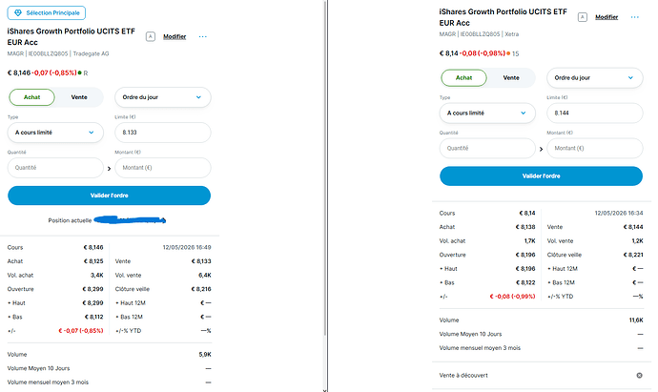Click Volume mensuel moyen 3 mois in right panel
The image size is (658, 392).
point(480,348)
